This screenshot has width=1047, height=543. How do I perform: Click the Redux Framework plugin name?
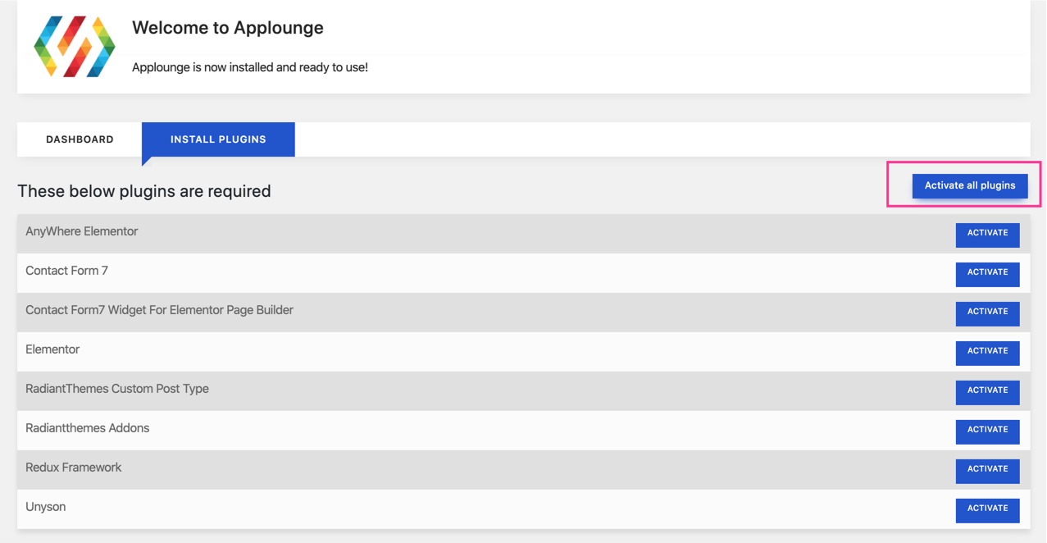tap(73, 468)
